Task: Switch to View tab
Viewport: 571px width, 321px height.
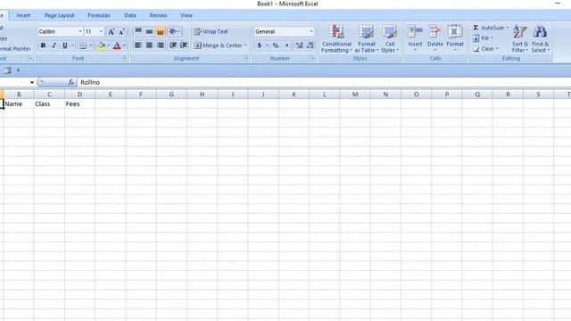Action: point(186,15)
